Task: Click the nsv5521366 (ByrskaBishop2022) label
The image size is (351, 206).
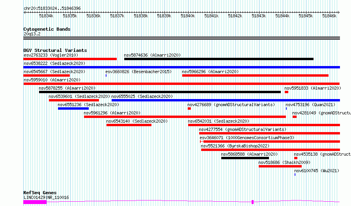Action: [x=235, y=146]
